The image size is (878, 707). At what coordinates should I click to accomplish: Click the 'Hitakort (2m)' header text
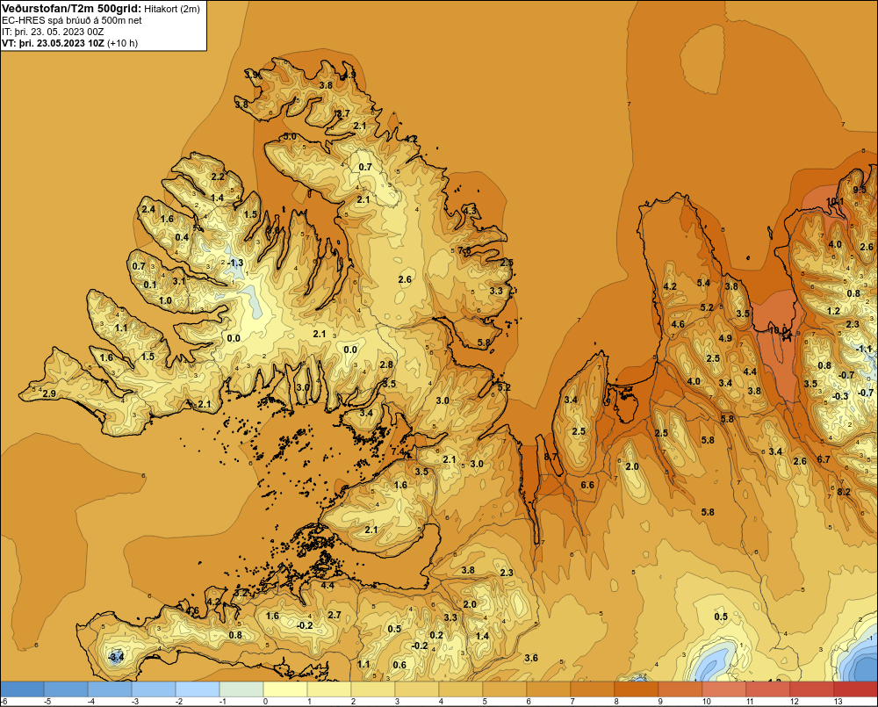(x=171, y=9)
